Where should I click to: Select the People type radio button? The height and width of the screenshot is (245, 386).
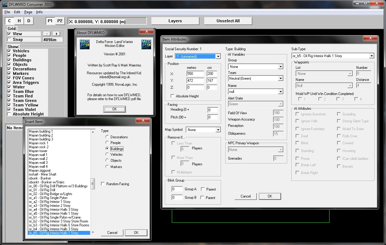pos(107,143)
